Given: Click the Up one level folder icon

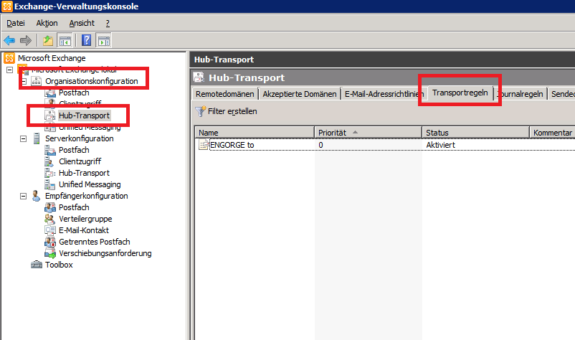Looking at the screenshot, I should pyautogui.click(x=48, y=40).
